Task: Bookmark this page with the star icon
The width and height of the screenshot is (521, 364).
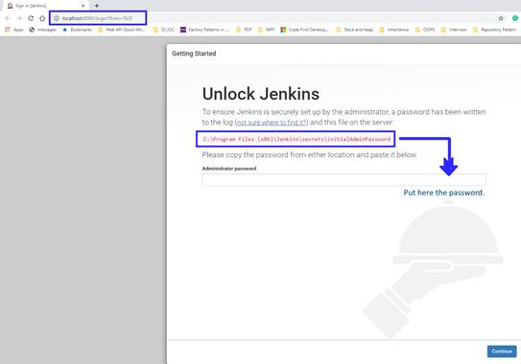Action: click(x=501, y=18)
